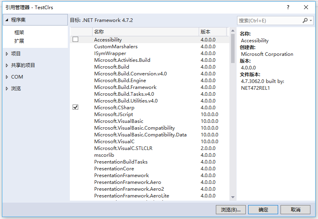Open the search options dropdown arrow
Image resolution: width=318 pixels, height=219 pixels.
coord(311,20)
